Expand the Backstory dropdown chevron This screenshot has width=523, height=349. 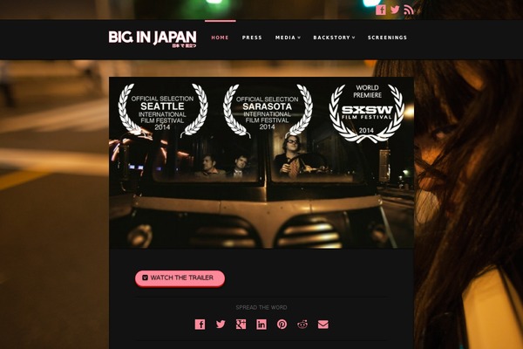354,38
